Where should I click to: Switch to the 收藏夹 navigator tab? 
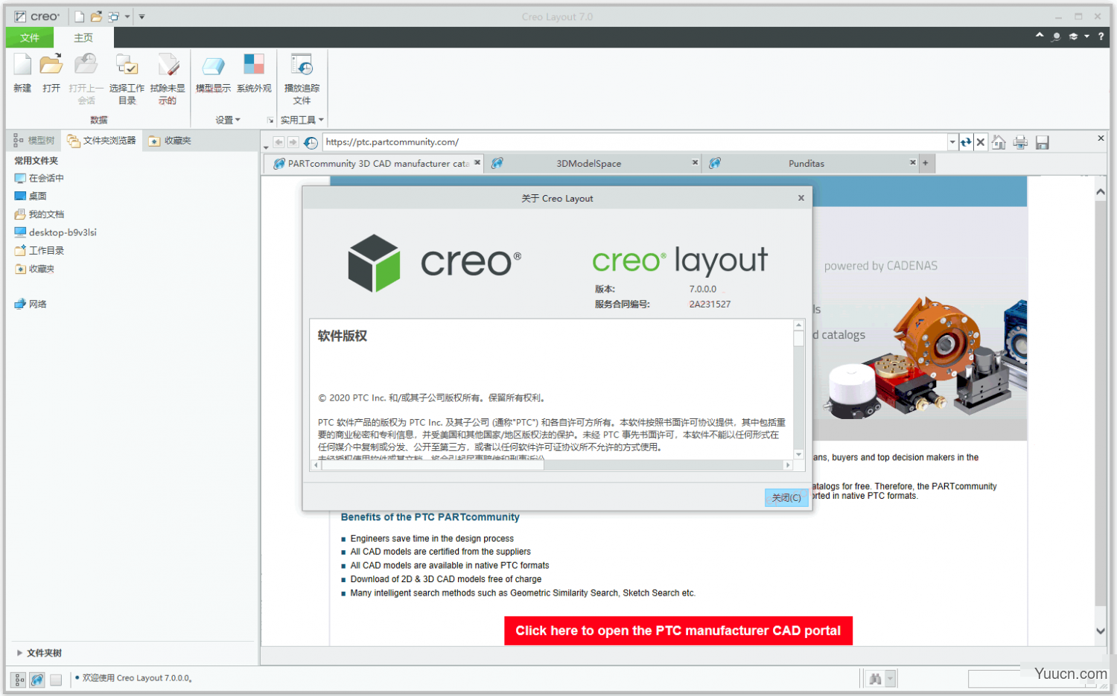170,140
